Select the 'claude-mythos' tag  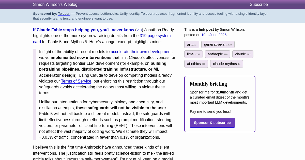pyautogui.click(x=226, y=64)
